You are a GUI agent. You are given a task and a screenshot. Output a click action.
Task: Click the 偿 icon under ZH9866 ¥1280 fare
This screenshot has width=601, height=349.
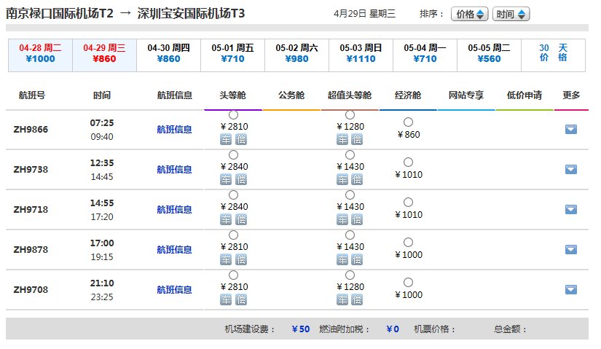click(x=357, y=140)
